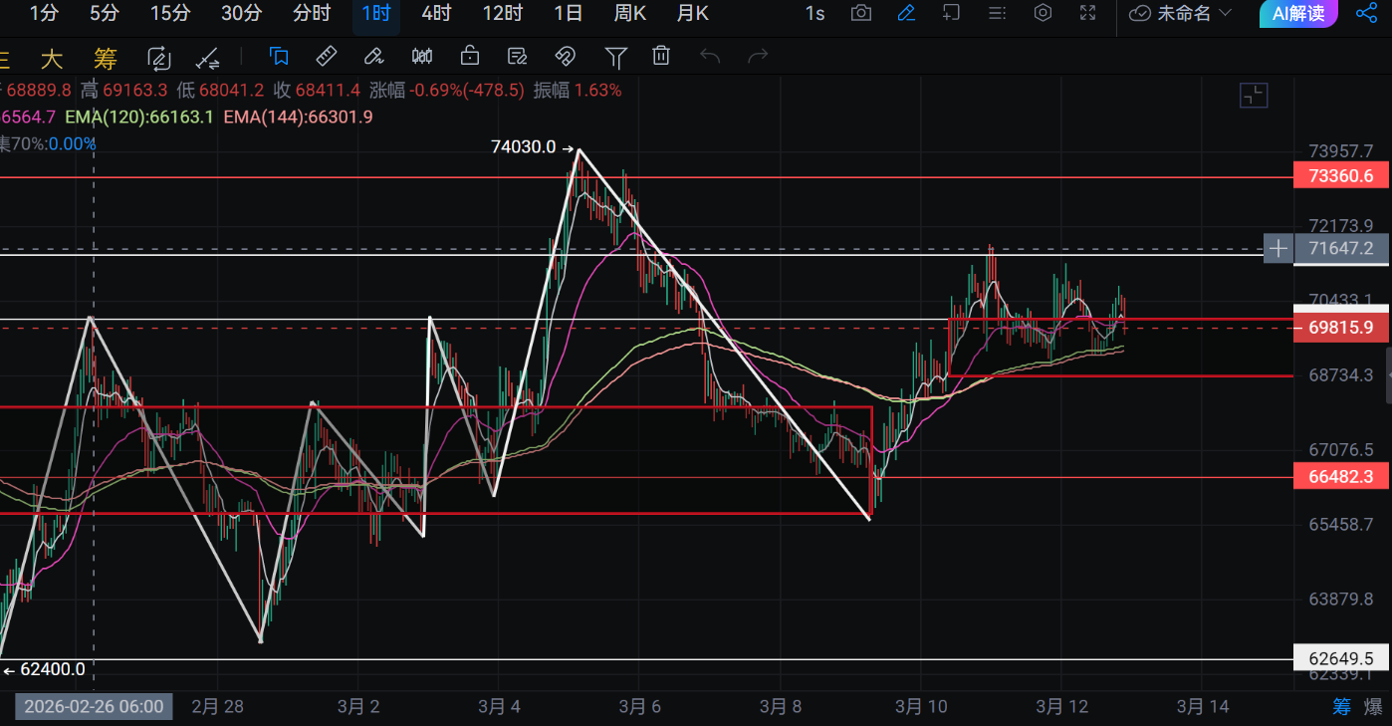Viewport: 1392px width, 726px height.
Task: Toggle the magnet snap mode
Action: 566,56
